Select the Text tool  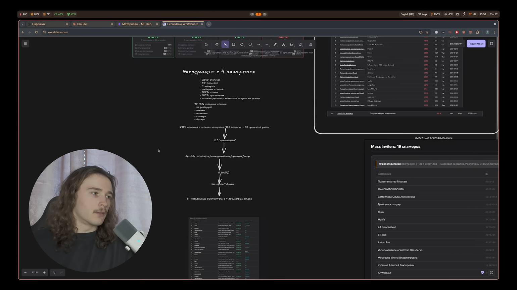tap(283, 45)
